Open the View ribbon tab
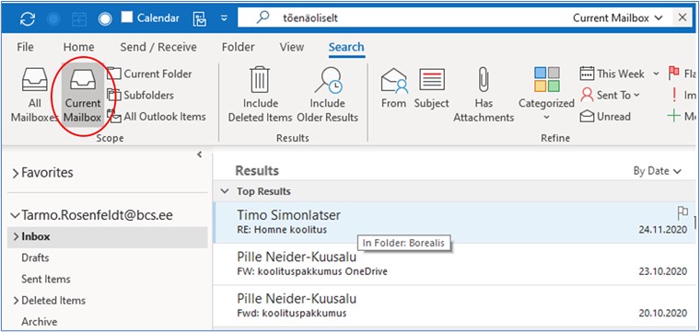 click(x=292, y=47)
